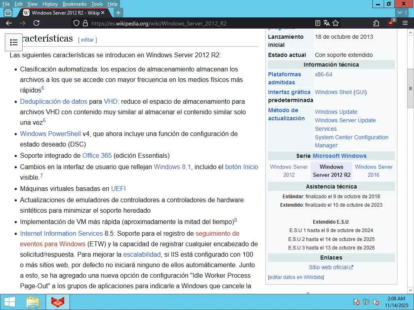Toggle the Wikipedia table of contents button
This screenshot has width=414, height=310.
coord(14,42)
